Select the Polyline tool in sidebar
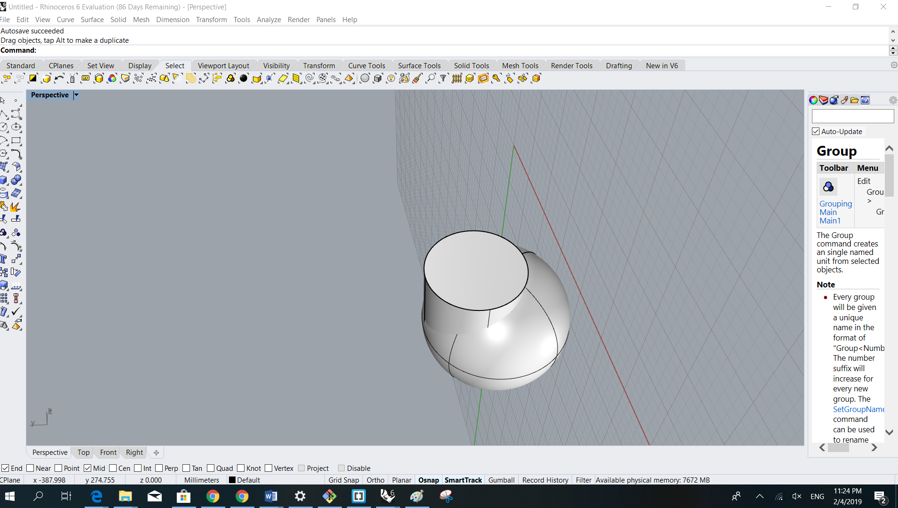Image resolution: width=898 pixels, height=508 pixels. click(x=4, y=114)
